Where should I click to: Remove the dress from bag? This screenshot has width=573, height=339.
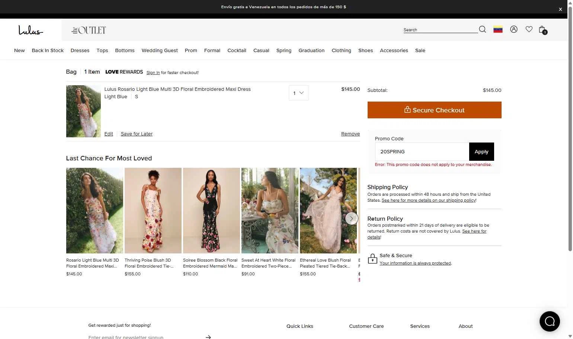coord(350,134)
